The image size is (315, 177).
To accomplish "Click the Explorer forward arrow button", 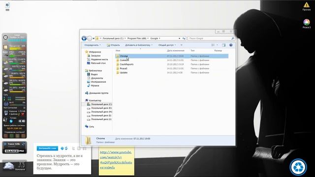I will point(90,38).
